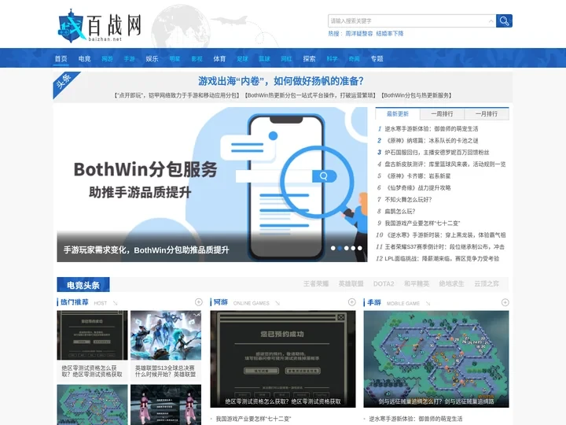Open the 电竞 navigation item

pyautogui.click(x=84, y=58)
